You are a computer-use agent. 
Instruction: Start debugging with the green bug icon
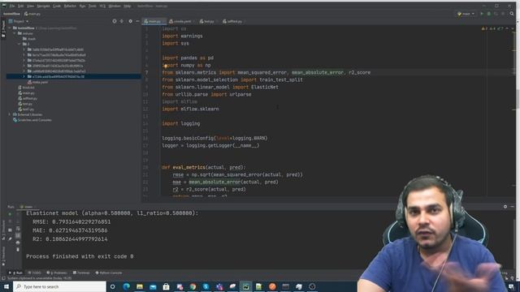click(x=489, y=14)
